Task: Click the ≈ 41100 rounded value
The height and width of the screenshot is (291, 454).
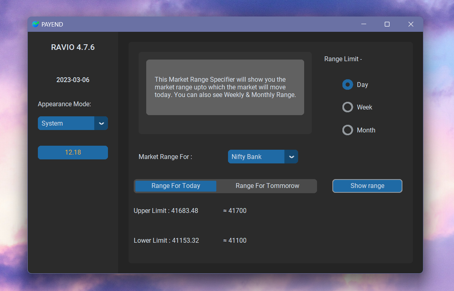Action: (x=235, y=240)
